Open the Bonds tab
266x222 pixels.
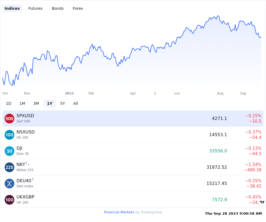click(x=58, y=8)
